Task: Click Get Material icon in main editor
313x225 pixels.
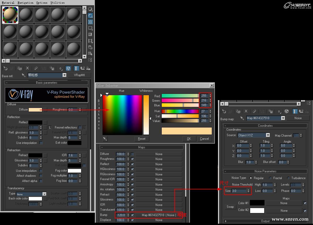Action: tap(5, 68)
